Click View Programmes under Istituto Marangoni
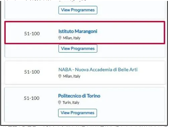The height and width of the screenshot is (127, 170). coord(78,48)
